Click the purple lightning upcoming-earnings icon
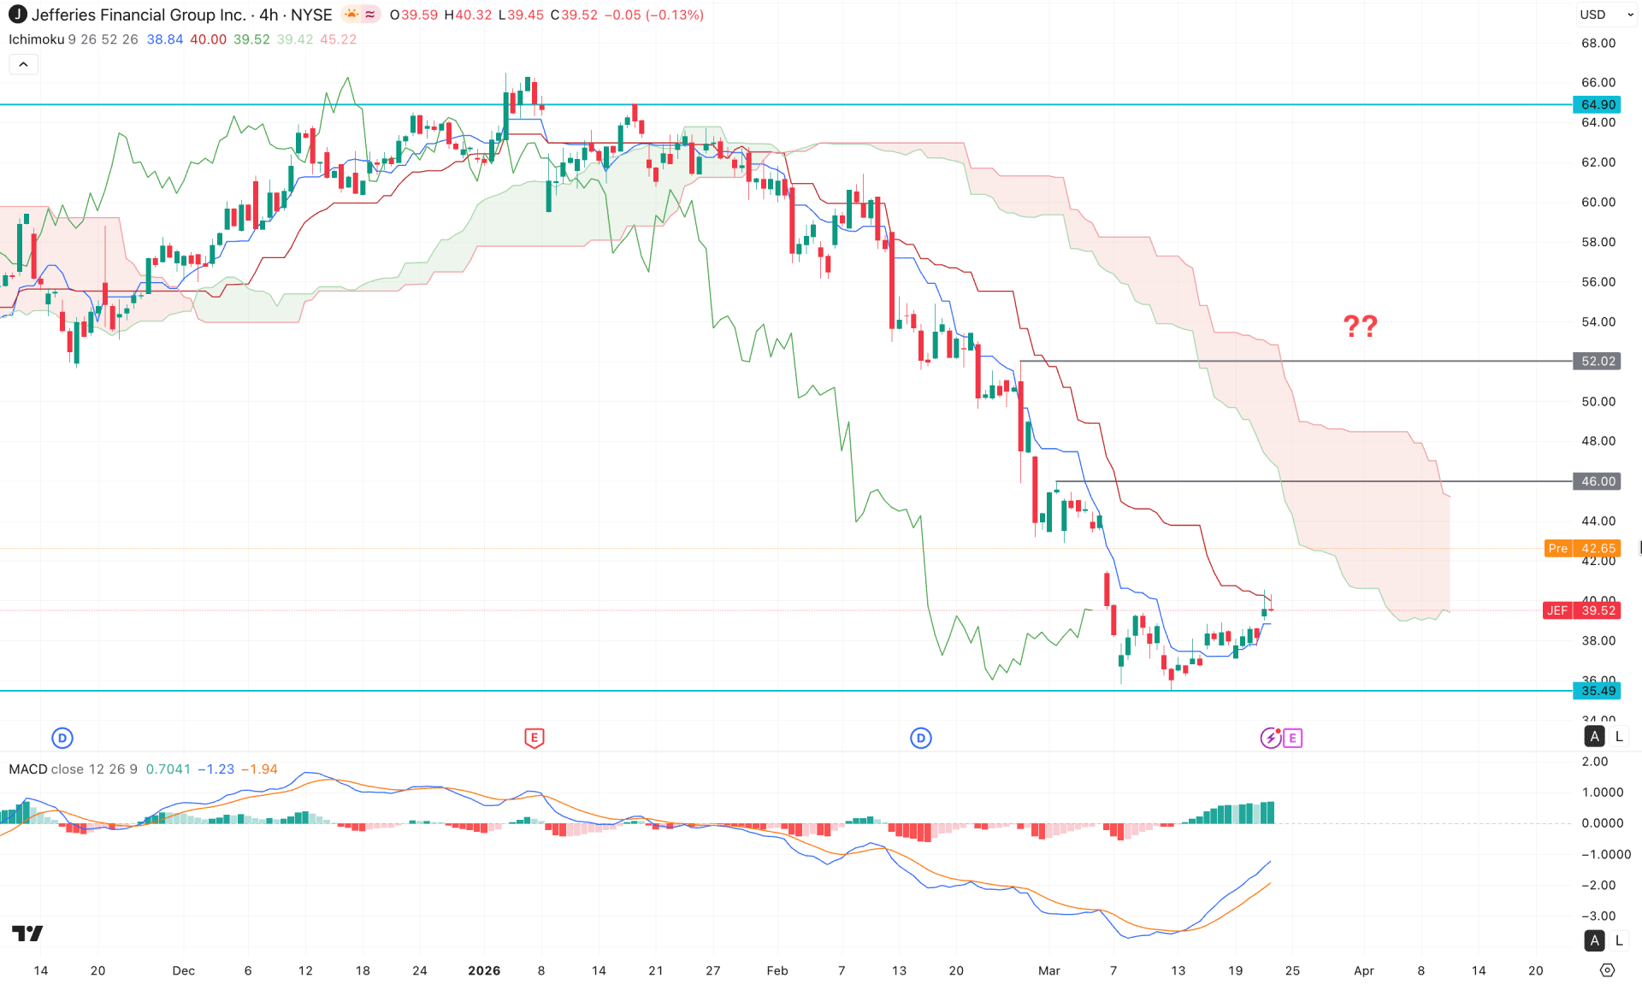The width and height of the screenshot is (1642, 984). [1272, 738]
